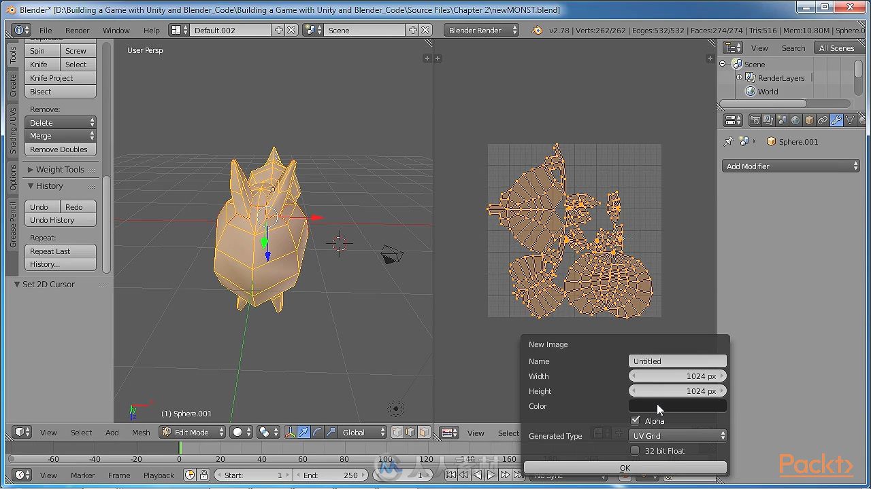Add a new screen layout with plus icon
This screenshot has height=489, width=871.
[x=279, y=30]
